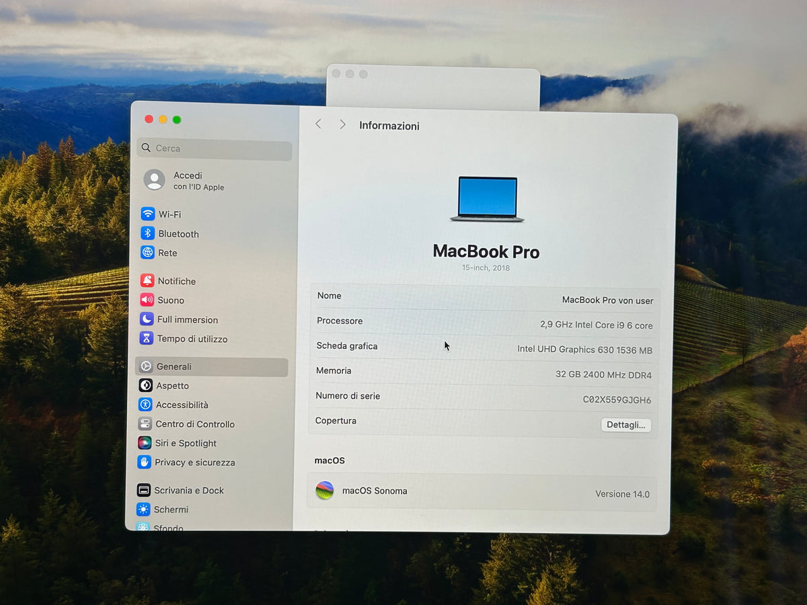Open Privacy e sicurezza hand icon
807x605 pixels.
coord(144,462)
